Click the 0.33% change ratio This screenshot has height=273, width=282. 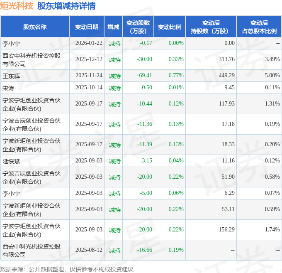click(x=176, y=59)
